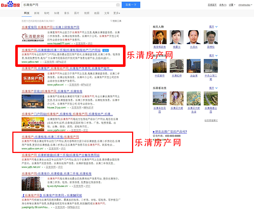Click the www.yqsfw.com green URL
This screenshot has width=254, height=209.
click(56, 130)
